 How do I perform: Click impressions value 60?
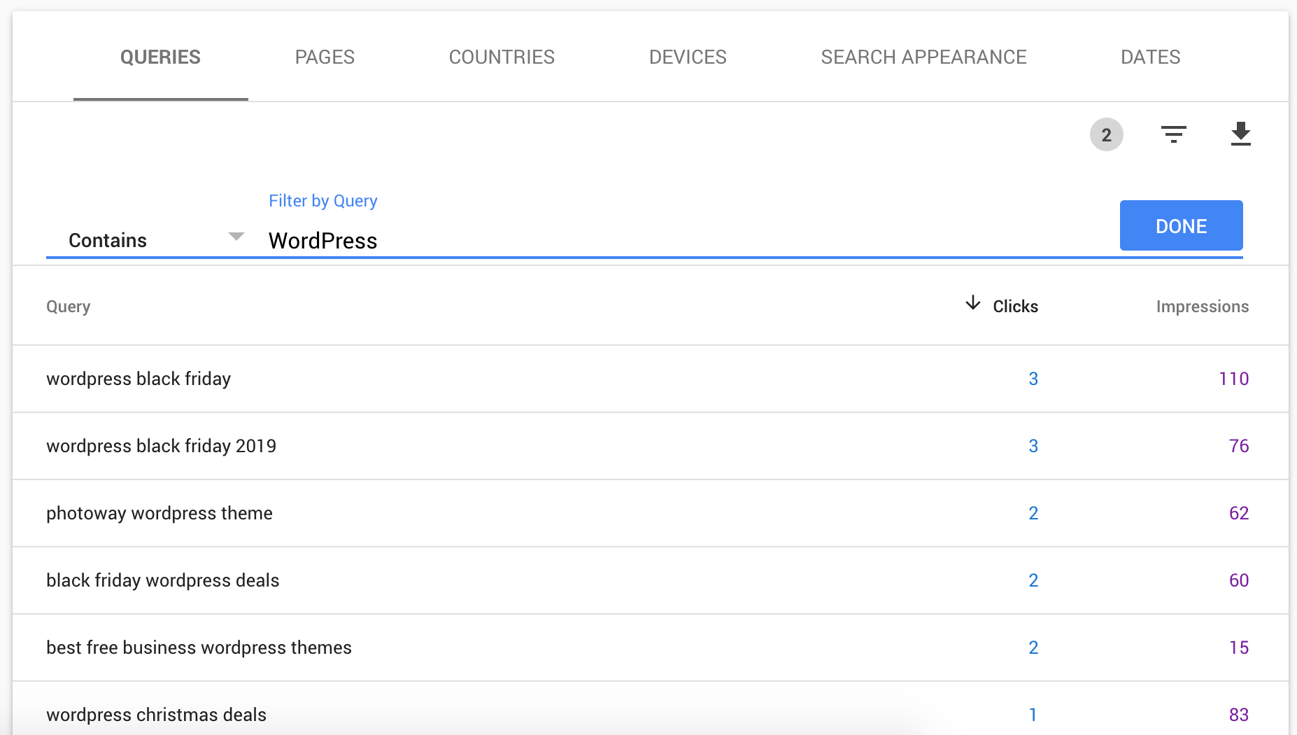(1239, 580)
